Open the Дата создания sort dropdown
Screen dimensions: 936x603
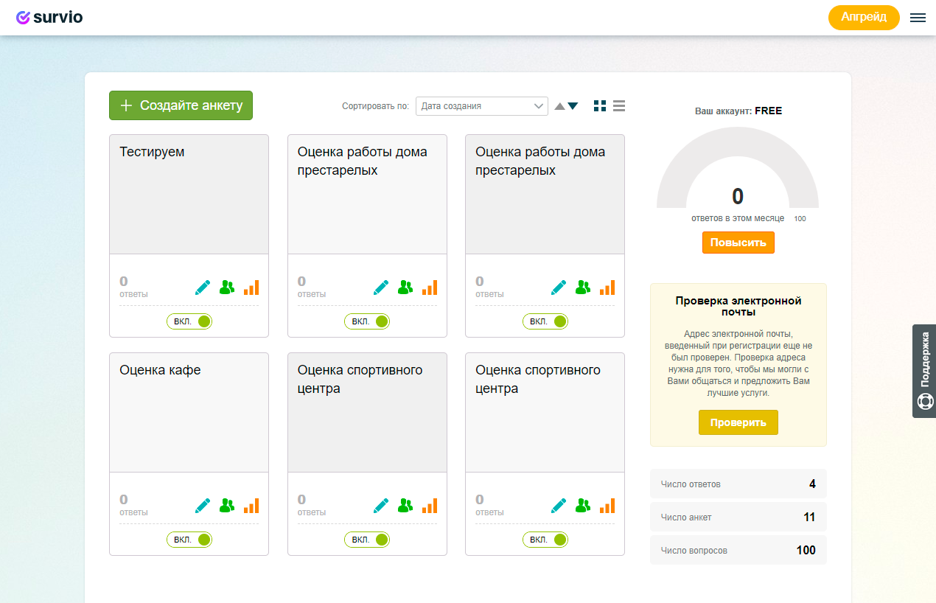click(x=481, y=106)
